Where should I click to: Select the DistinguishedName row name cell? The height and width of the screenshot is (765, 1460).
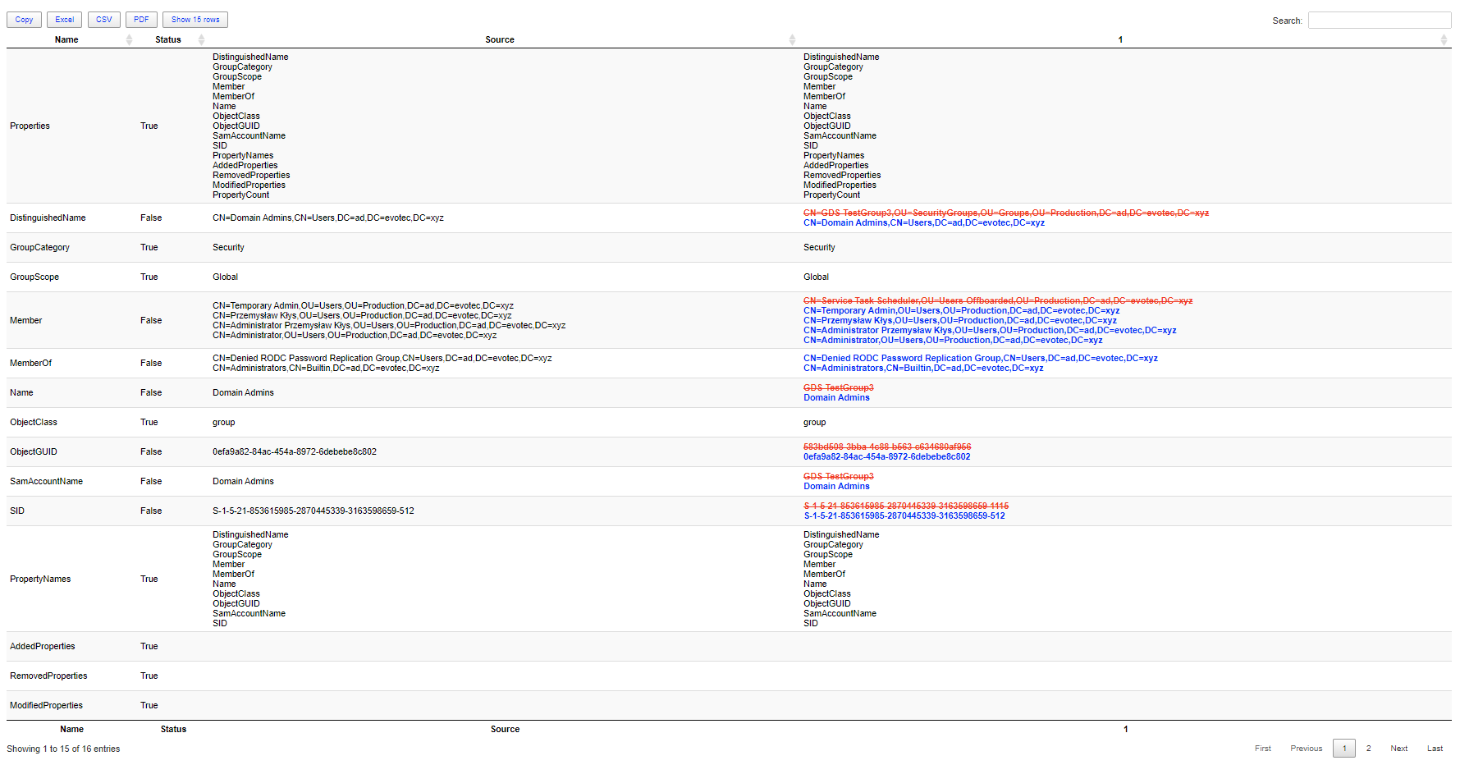coord(48,218)
